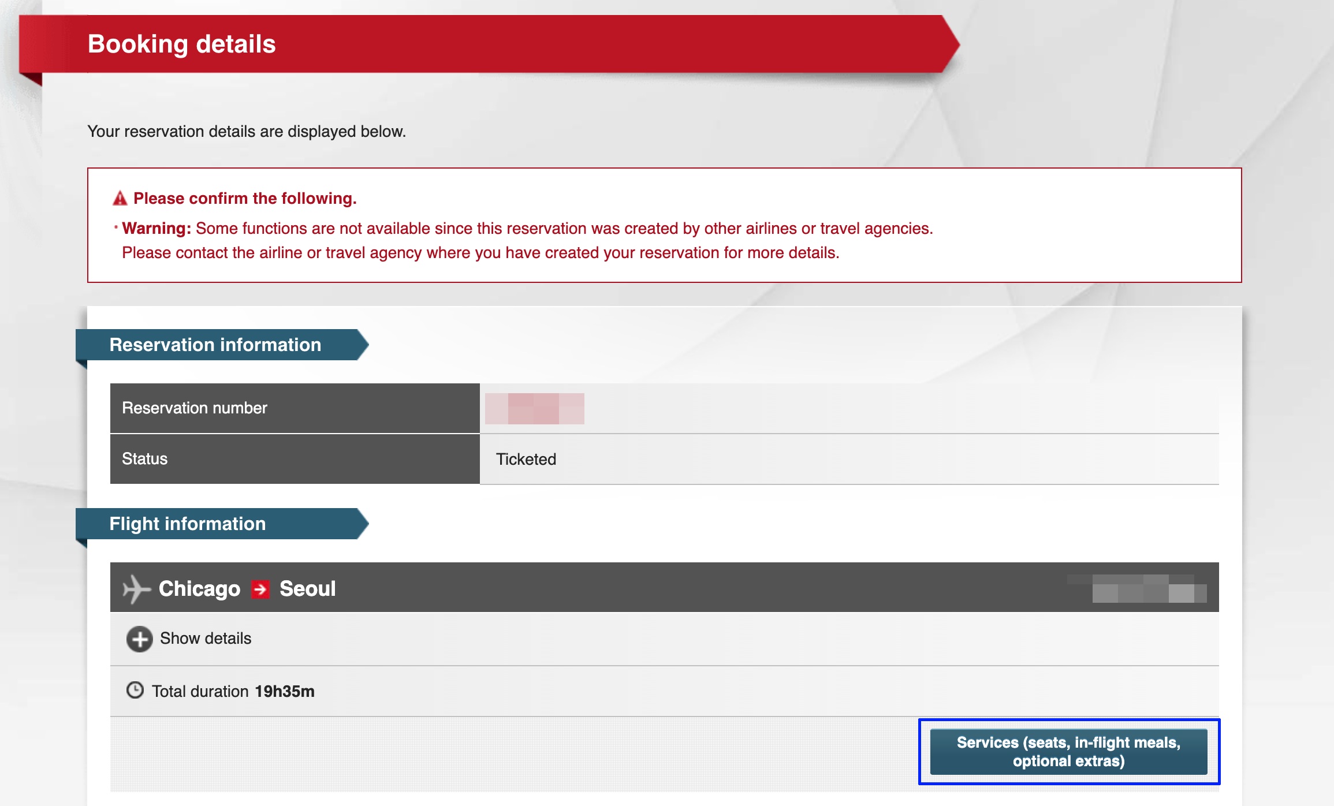This screenshot has width=1334, height=806.
Task: Click the clock icon next to Total duration
Action: pos(135,691)
